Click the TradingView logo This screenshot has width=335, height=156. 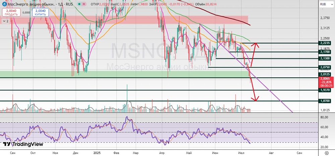pos(23,144)
